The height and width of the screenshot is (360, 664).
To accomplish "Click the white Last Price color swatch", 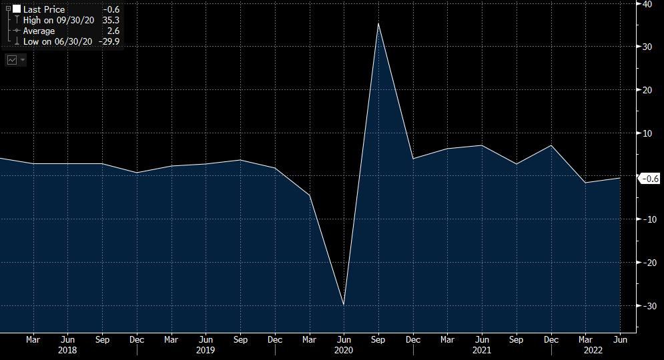I will [17, 9].
